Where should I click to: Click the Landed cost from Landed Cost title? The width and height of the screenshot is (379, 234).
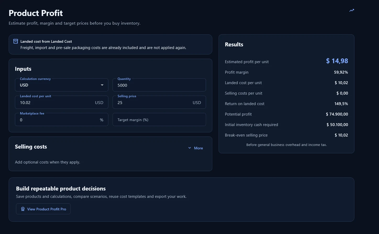(46, 41)
